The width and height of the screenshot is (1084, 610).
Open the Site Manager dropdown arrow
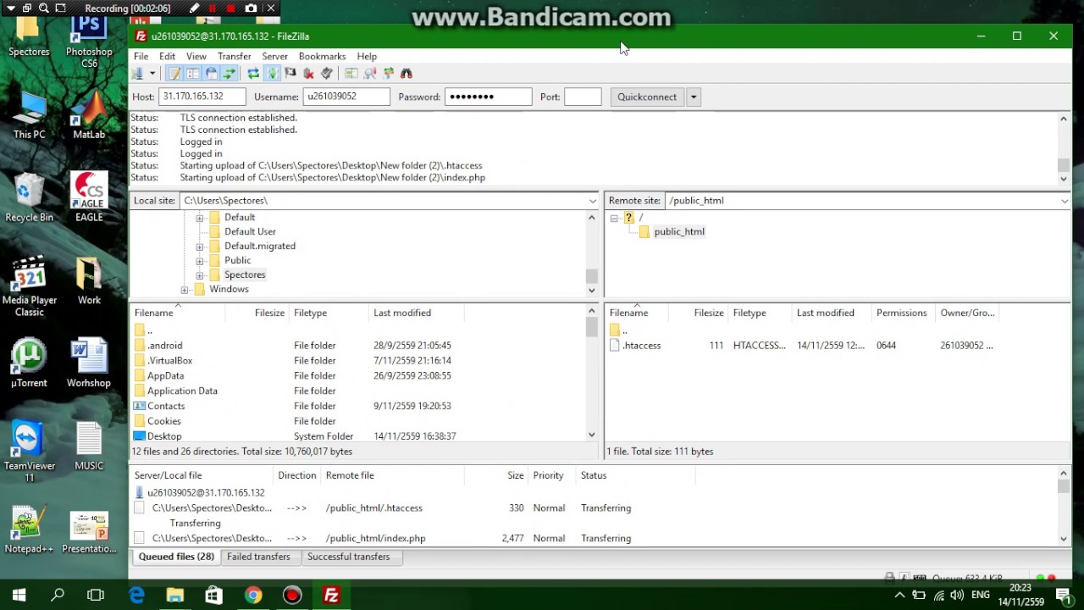(x=152, y=74)
